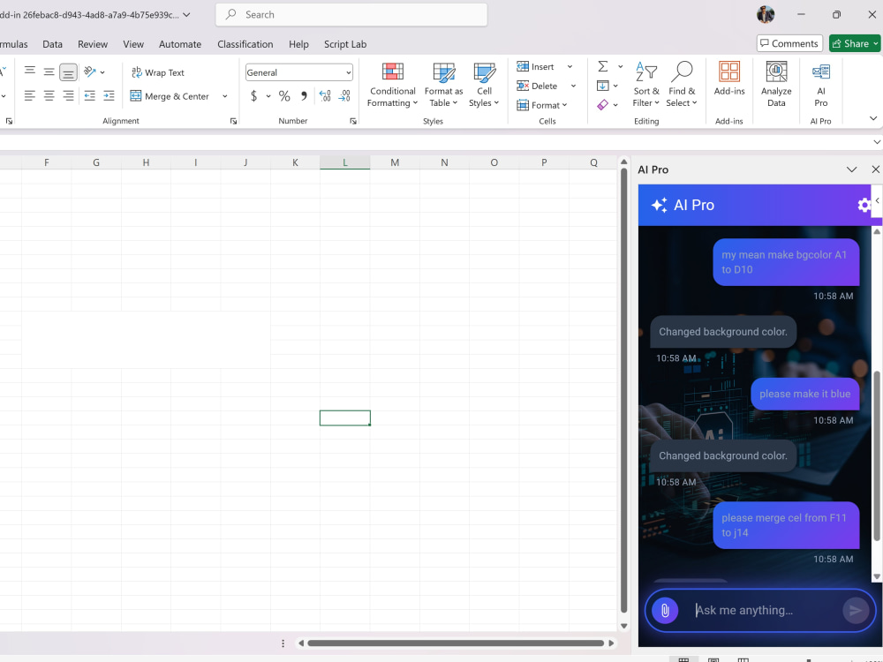
Task: Click Delete cells button
Action: pyautogui.click(x=537, y=86)
